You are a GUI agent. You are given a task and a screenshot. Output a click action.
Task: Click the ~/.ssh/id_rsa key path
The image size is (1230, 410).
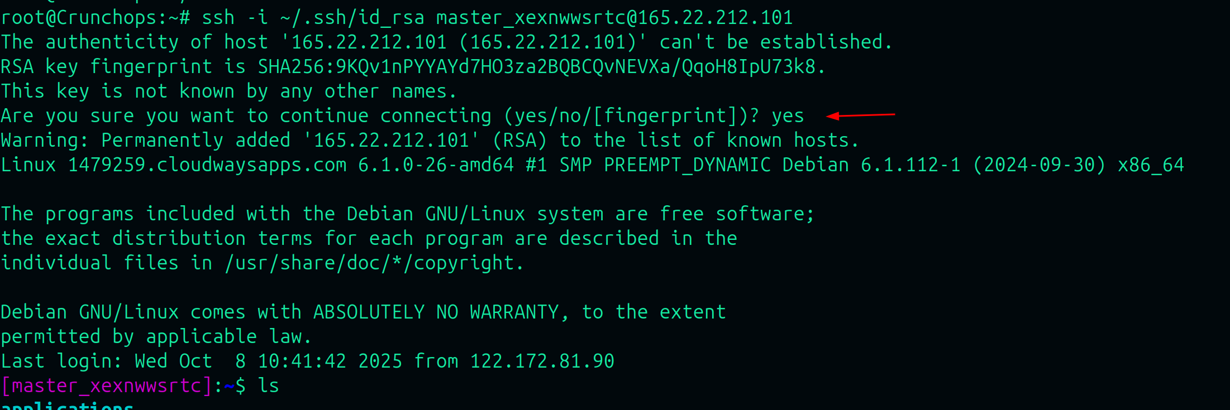click(352, 18)
